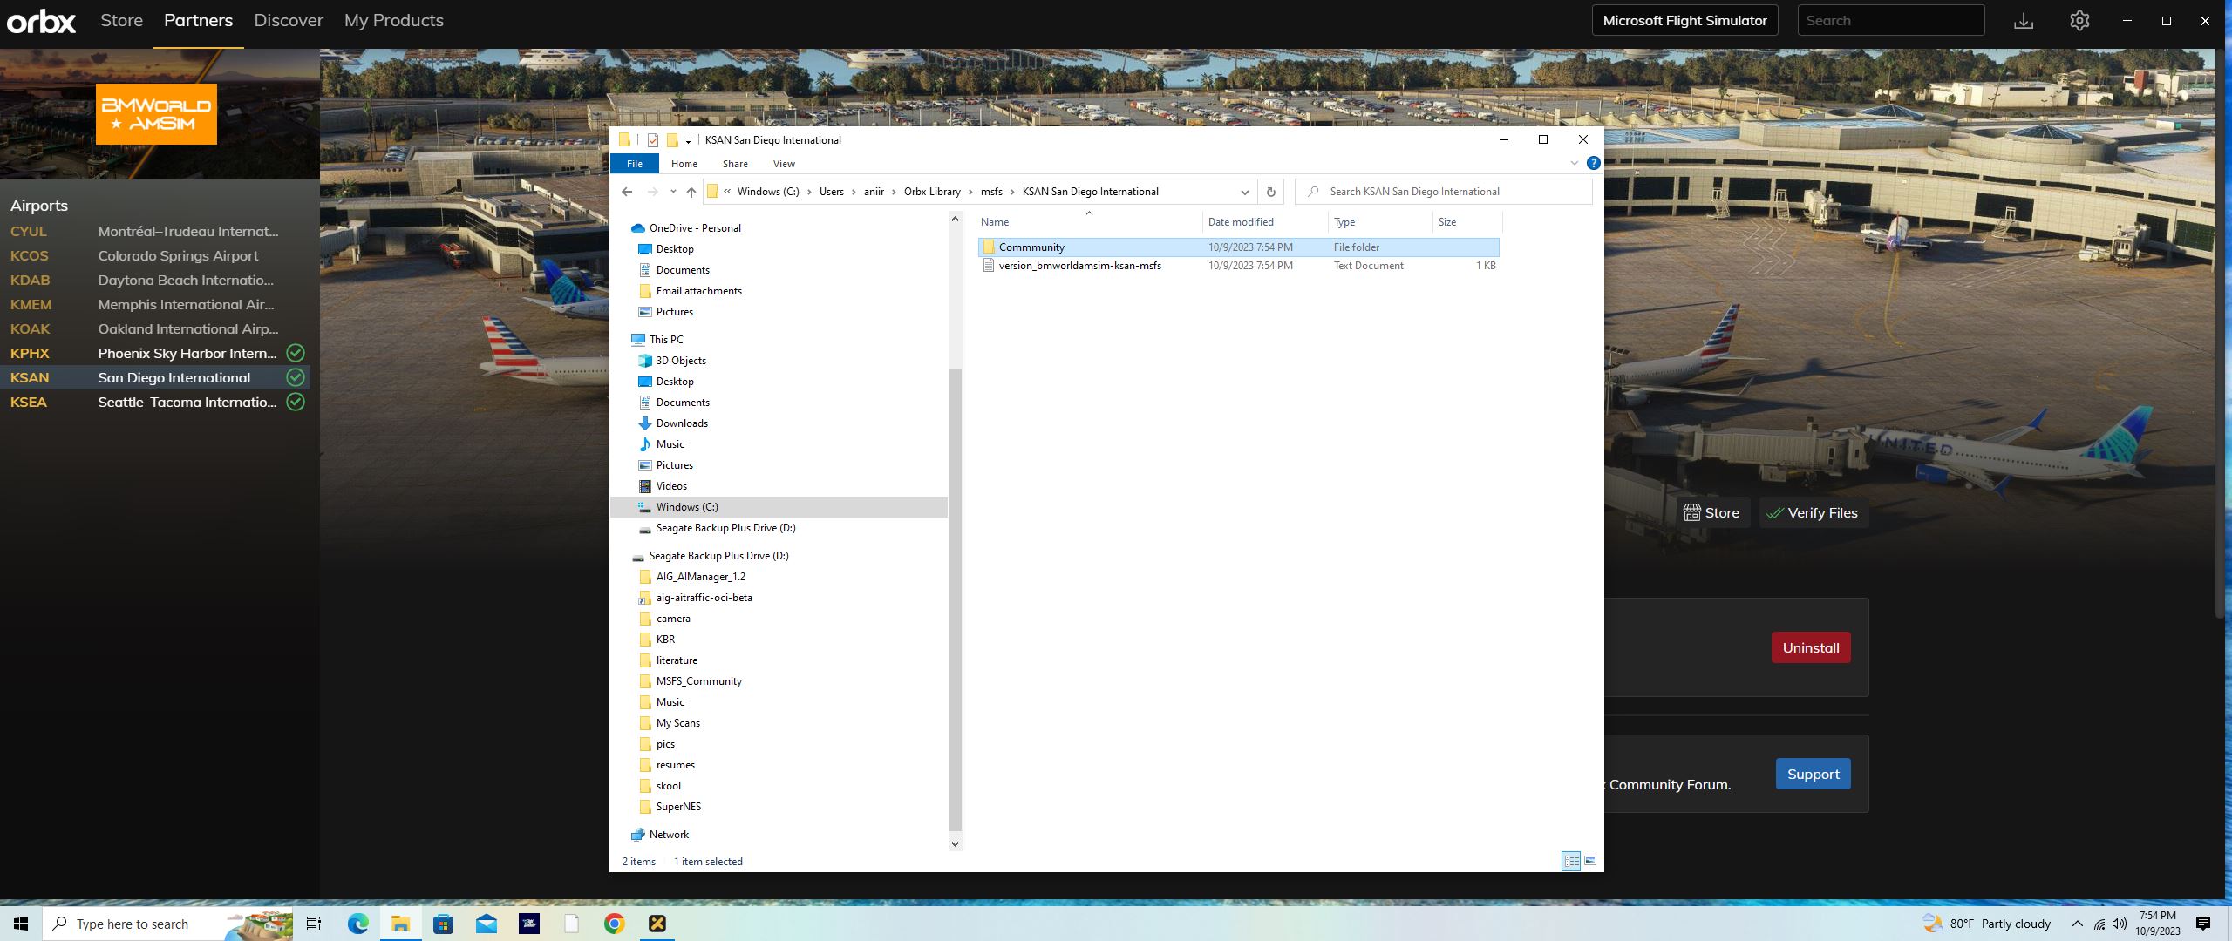
Task: Open Downloads in navigation pane
Action: coord(682,423)
